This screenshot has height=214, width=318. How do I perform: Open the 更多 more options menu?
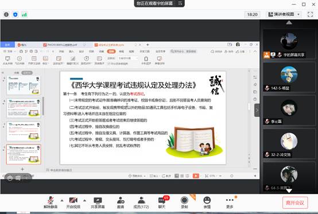230,203
